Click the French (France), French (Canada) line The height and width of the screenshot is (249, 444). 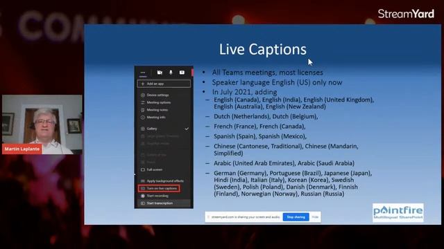pyautogui.click(x=259, y=126)
